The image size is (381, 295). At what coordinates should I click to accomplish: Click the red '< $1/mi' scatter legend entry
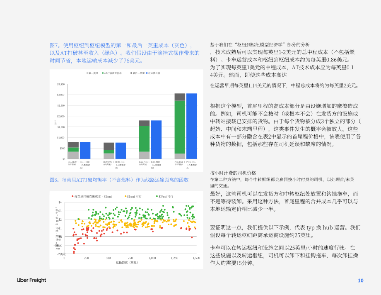coord(92,196)
